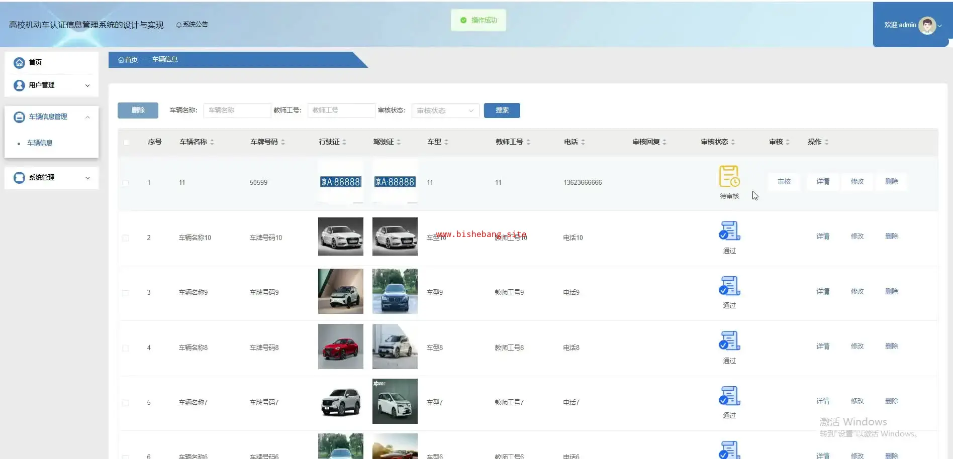Check the checkbox for row 3
The image size is (953, 459).
coord(126,293)
